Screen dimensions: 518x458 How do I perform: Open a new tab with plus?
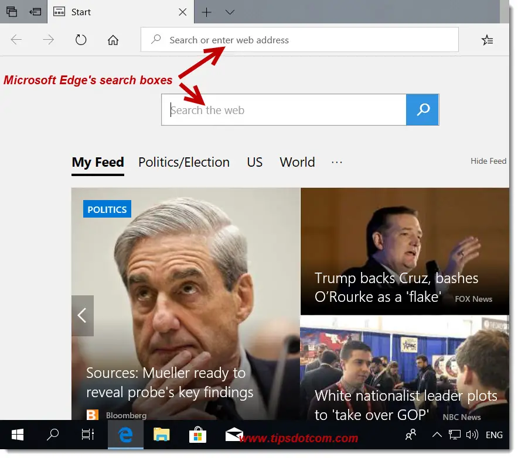(206, 12)
